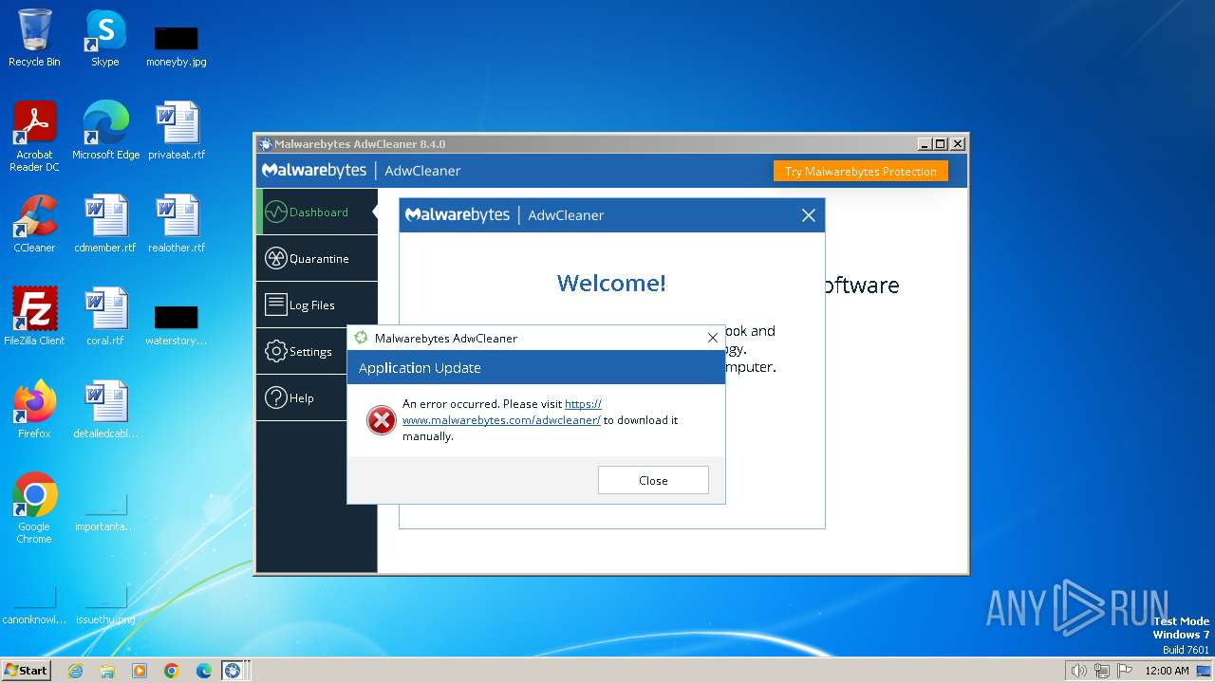Click the volume speaker tray icon
Screen dimensions: 1215x683
1079,671
